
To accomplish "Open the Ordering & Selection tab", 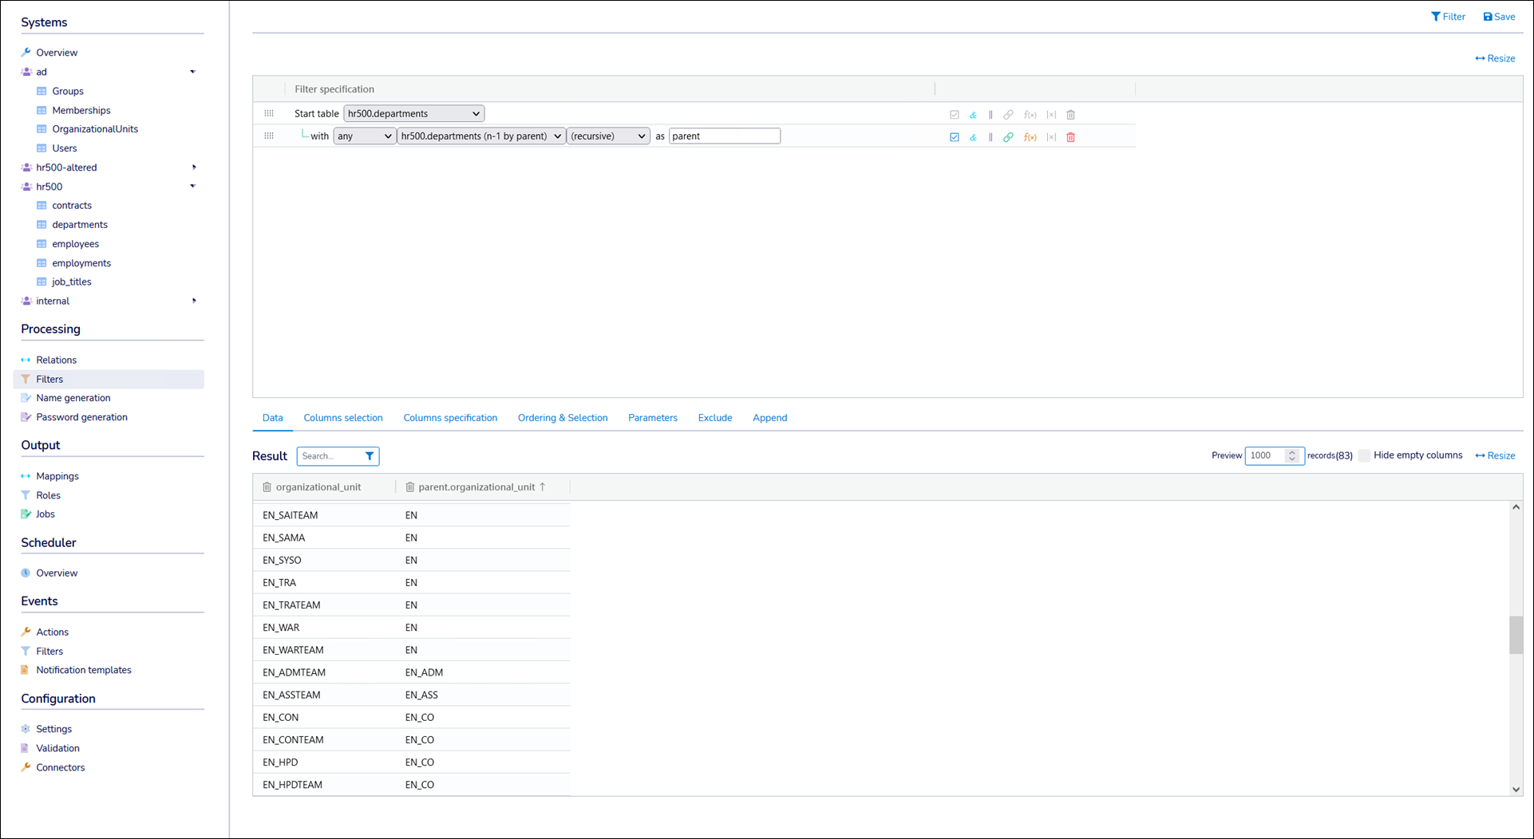I will (563, 418).
